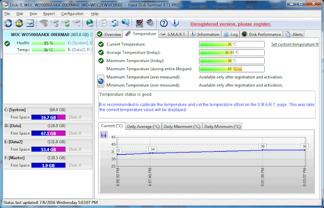This screenshot has height=208, width=324.
Task: Open the Alerts tab
Action: [x=294, y=34]
